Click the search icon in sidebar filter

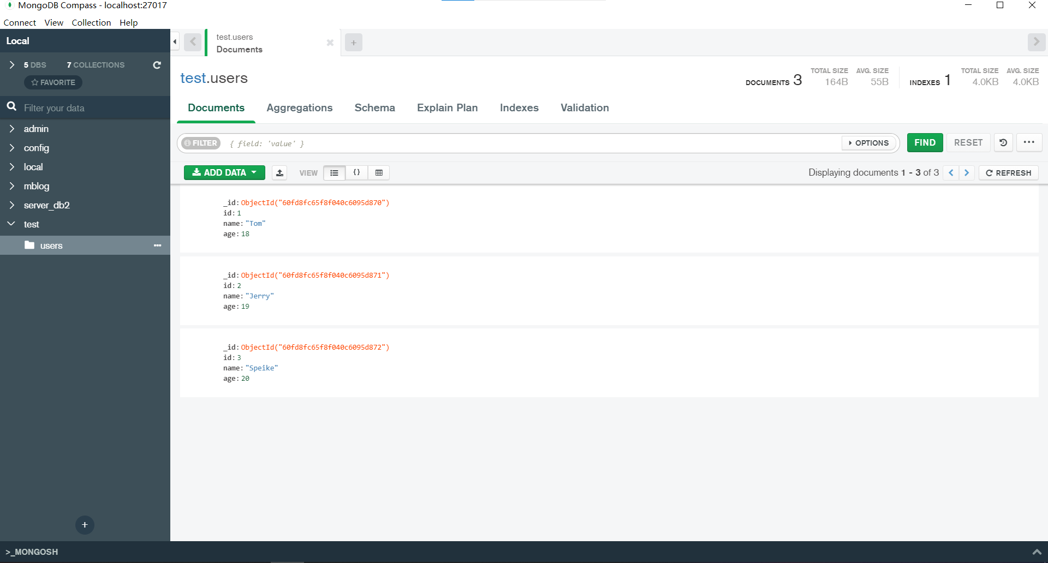[x=11, y=106]
